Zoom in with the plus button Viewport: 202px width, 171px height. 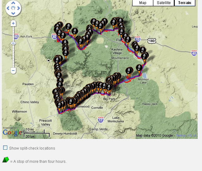[x=13, y=23]
